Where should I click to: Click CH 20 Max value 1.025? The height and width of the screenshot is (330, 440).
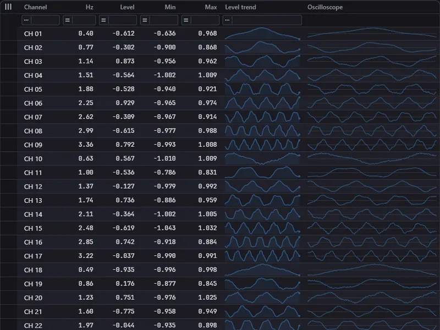[x=208, y=298]
